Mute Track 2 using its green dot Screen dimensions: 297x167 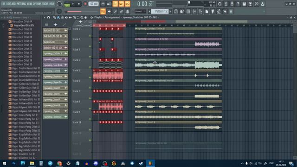pos(90,46)
